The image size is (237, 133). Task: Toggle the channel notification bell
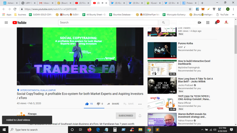point(140,116)
